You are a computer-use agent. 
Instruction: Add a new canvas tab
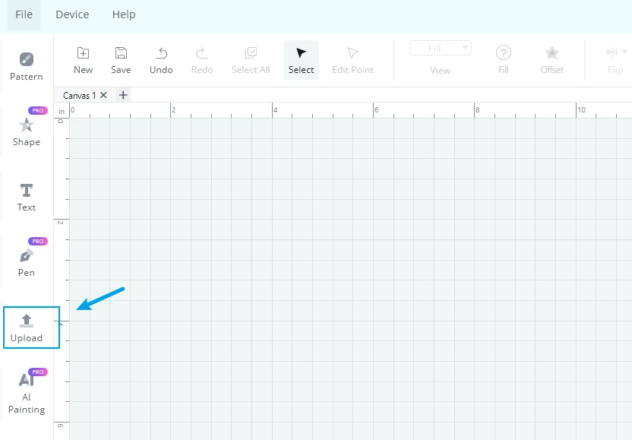123,95
